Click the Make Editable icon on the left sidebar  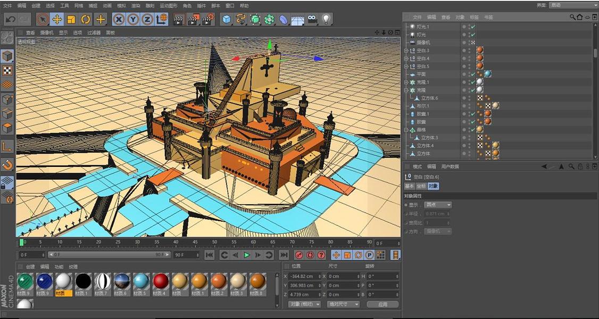[x=7, y=38]
